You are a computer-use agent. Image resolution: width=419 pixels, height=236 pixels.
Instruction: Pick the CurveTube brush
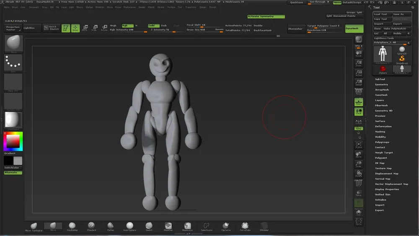(x=244, y=226)
